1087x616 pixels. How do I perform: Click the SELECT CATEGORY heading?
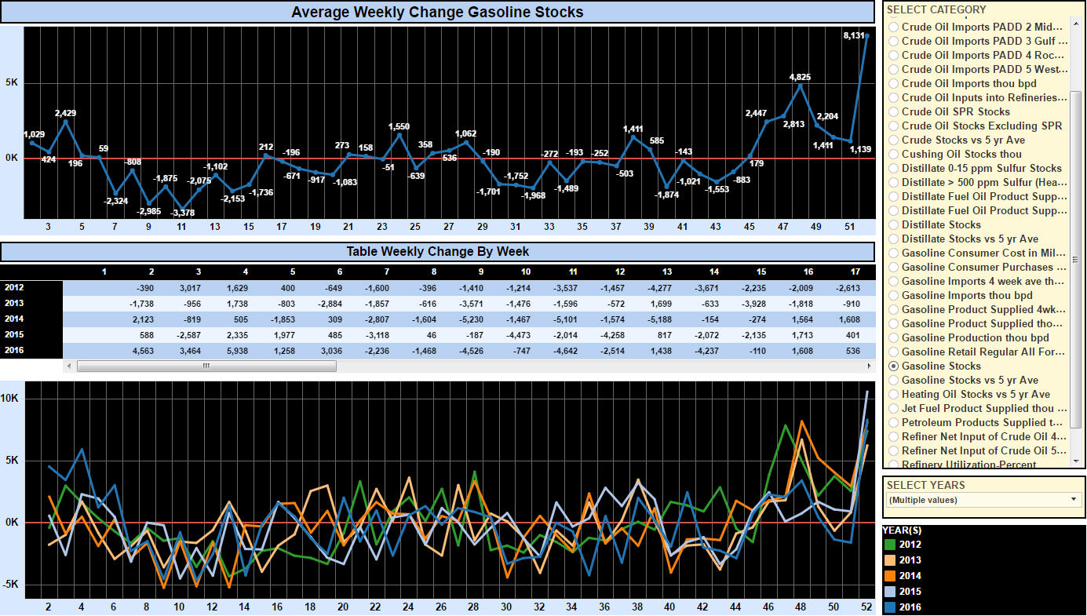936,9
